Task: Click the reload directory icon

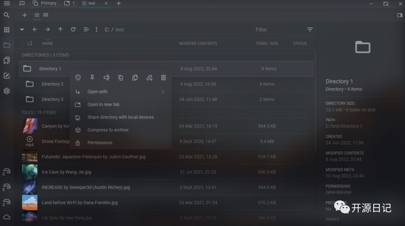Action: (x=73, y=30)
